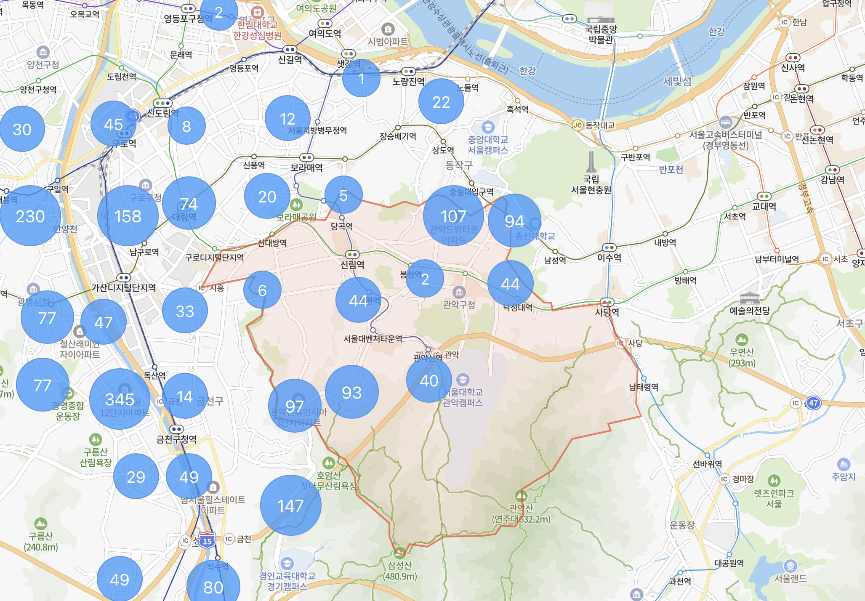Click the 양천구청 government office icon
Viewport: 865px width, 601px height.
point(43,52)
